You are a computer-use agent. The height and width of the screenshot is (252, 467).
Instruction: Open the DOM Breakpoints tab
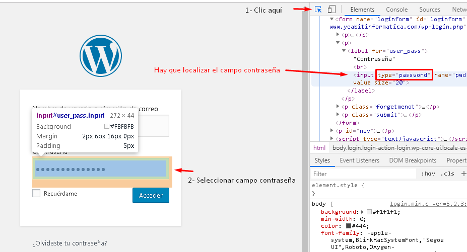[x=413, y=160]
